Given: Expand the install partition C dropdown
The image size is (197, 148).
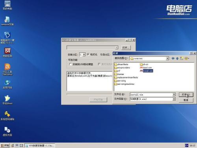Looking at the screenshot, I should pyautogui.click(x=84, y=54).
